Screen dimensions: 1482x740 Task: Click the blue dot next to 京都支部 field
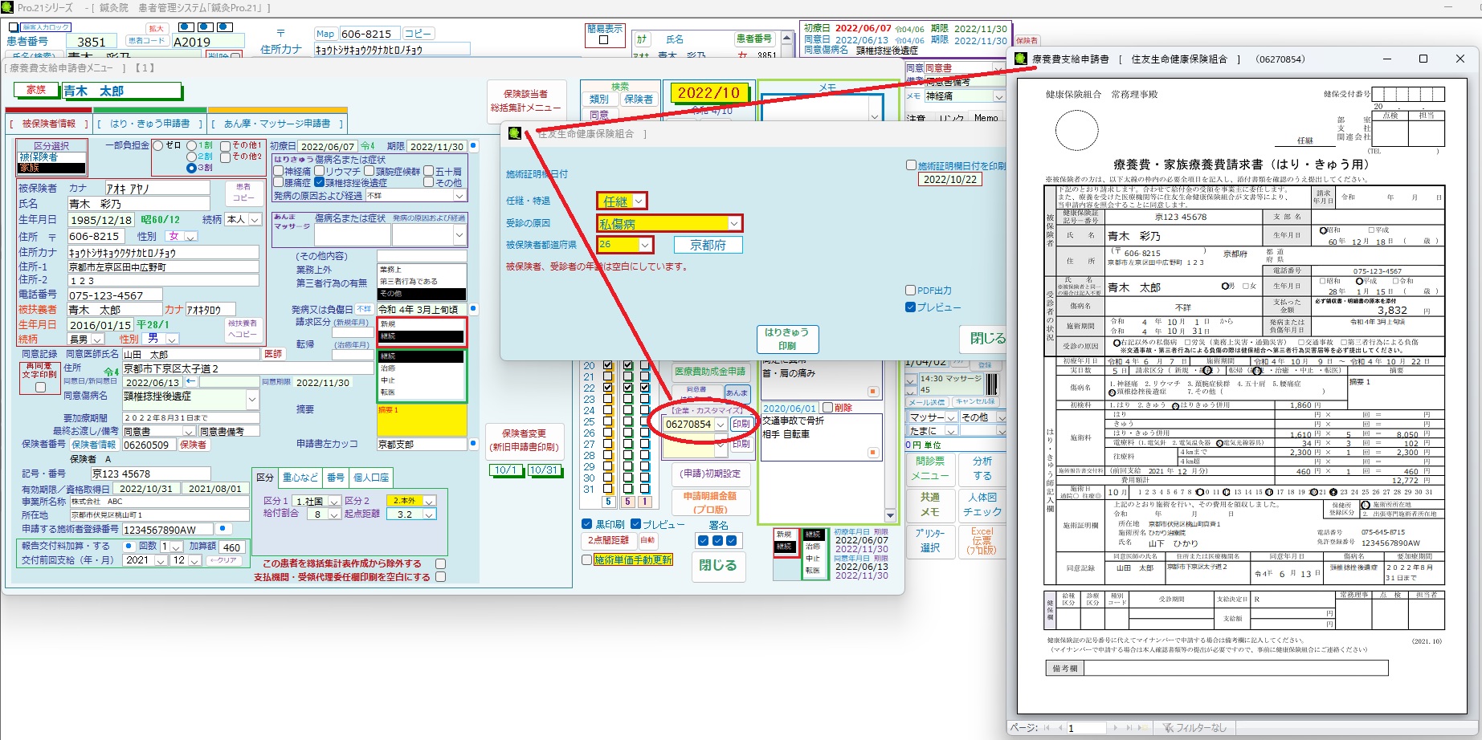[x=473, y=443]
